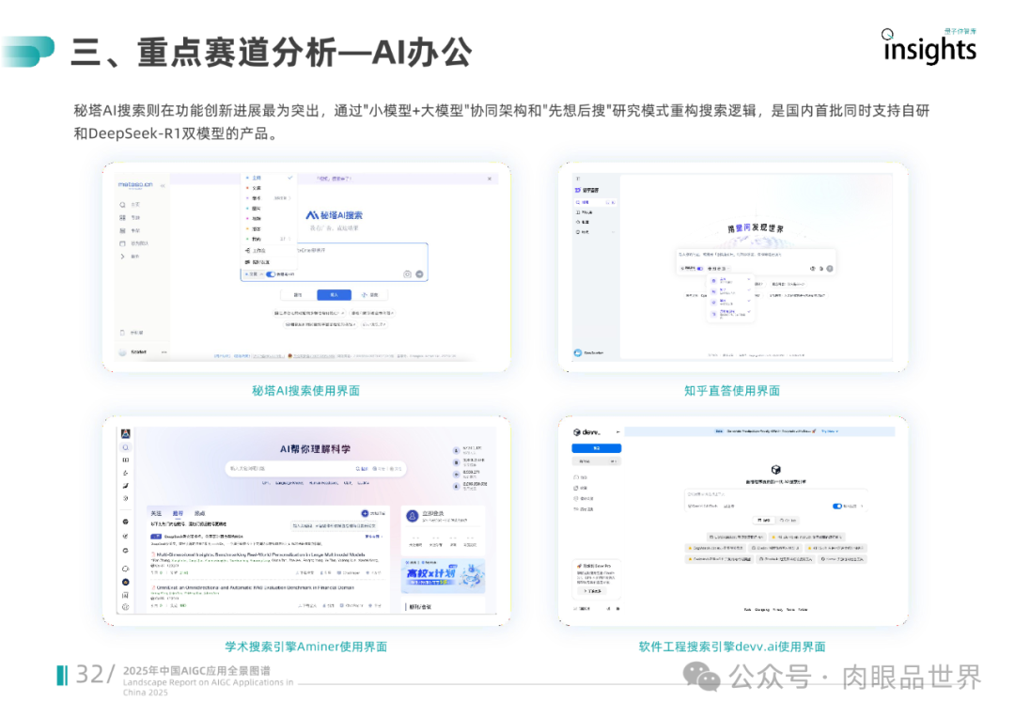Click the login avatar icon in AMiner side card
This screenshot has width=1015, height=718.
pyautogui.click(x=412, y=516)
